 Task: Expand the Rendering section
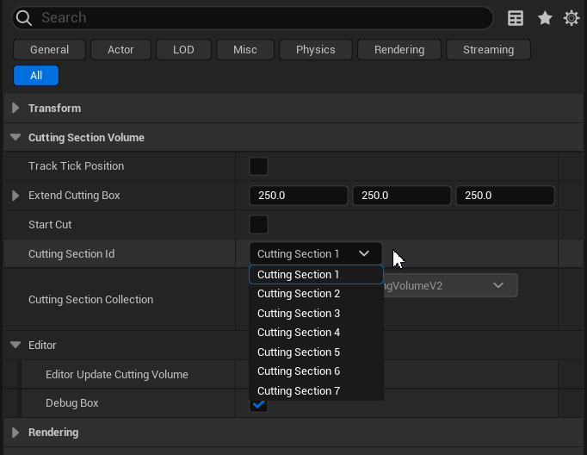15,433
